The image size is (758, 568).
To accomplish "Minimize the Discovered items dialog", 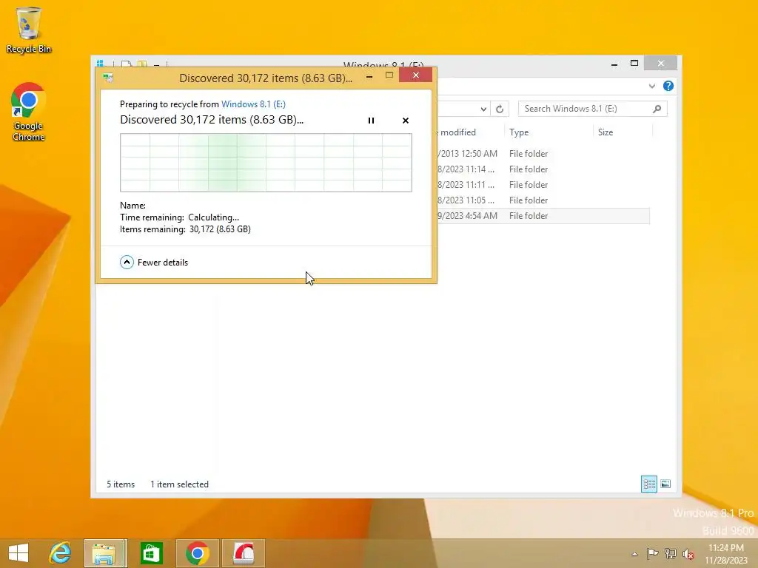I will point(369,76).
